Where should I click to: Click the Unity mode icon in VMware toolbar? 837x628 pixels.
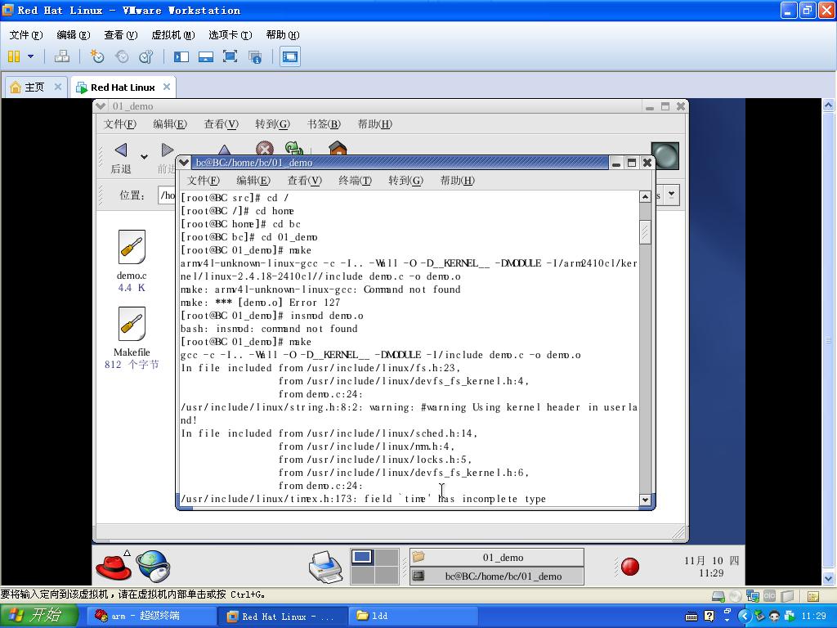click(x=255, y=56)
